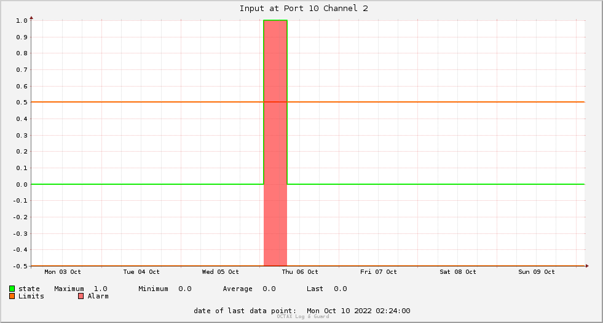The width and height of the screenshot is (603, 323).
Task: Click the green state legend swatch
Action: pos(12,289)
